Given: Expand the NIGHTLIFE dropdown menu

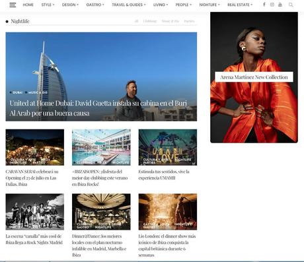Looking at the screenshot, I should [x=209, y=5].
